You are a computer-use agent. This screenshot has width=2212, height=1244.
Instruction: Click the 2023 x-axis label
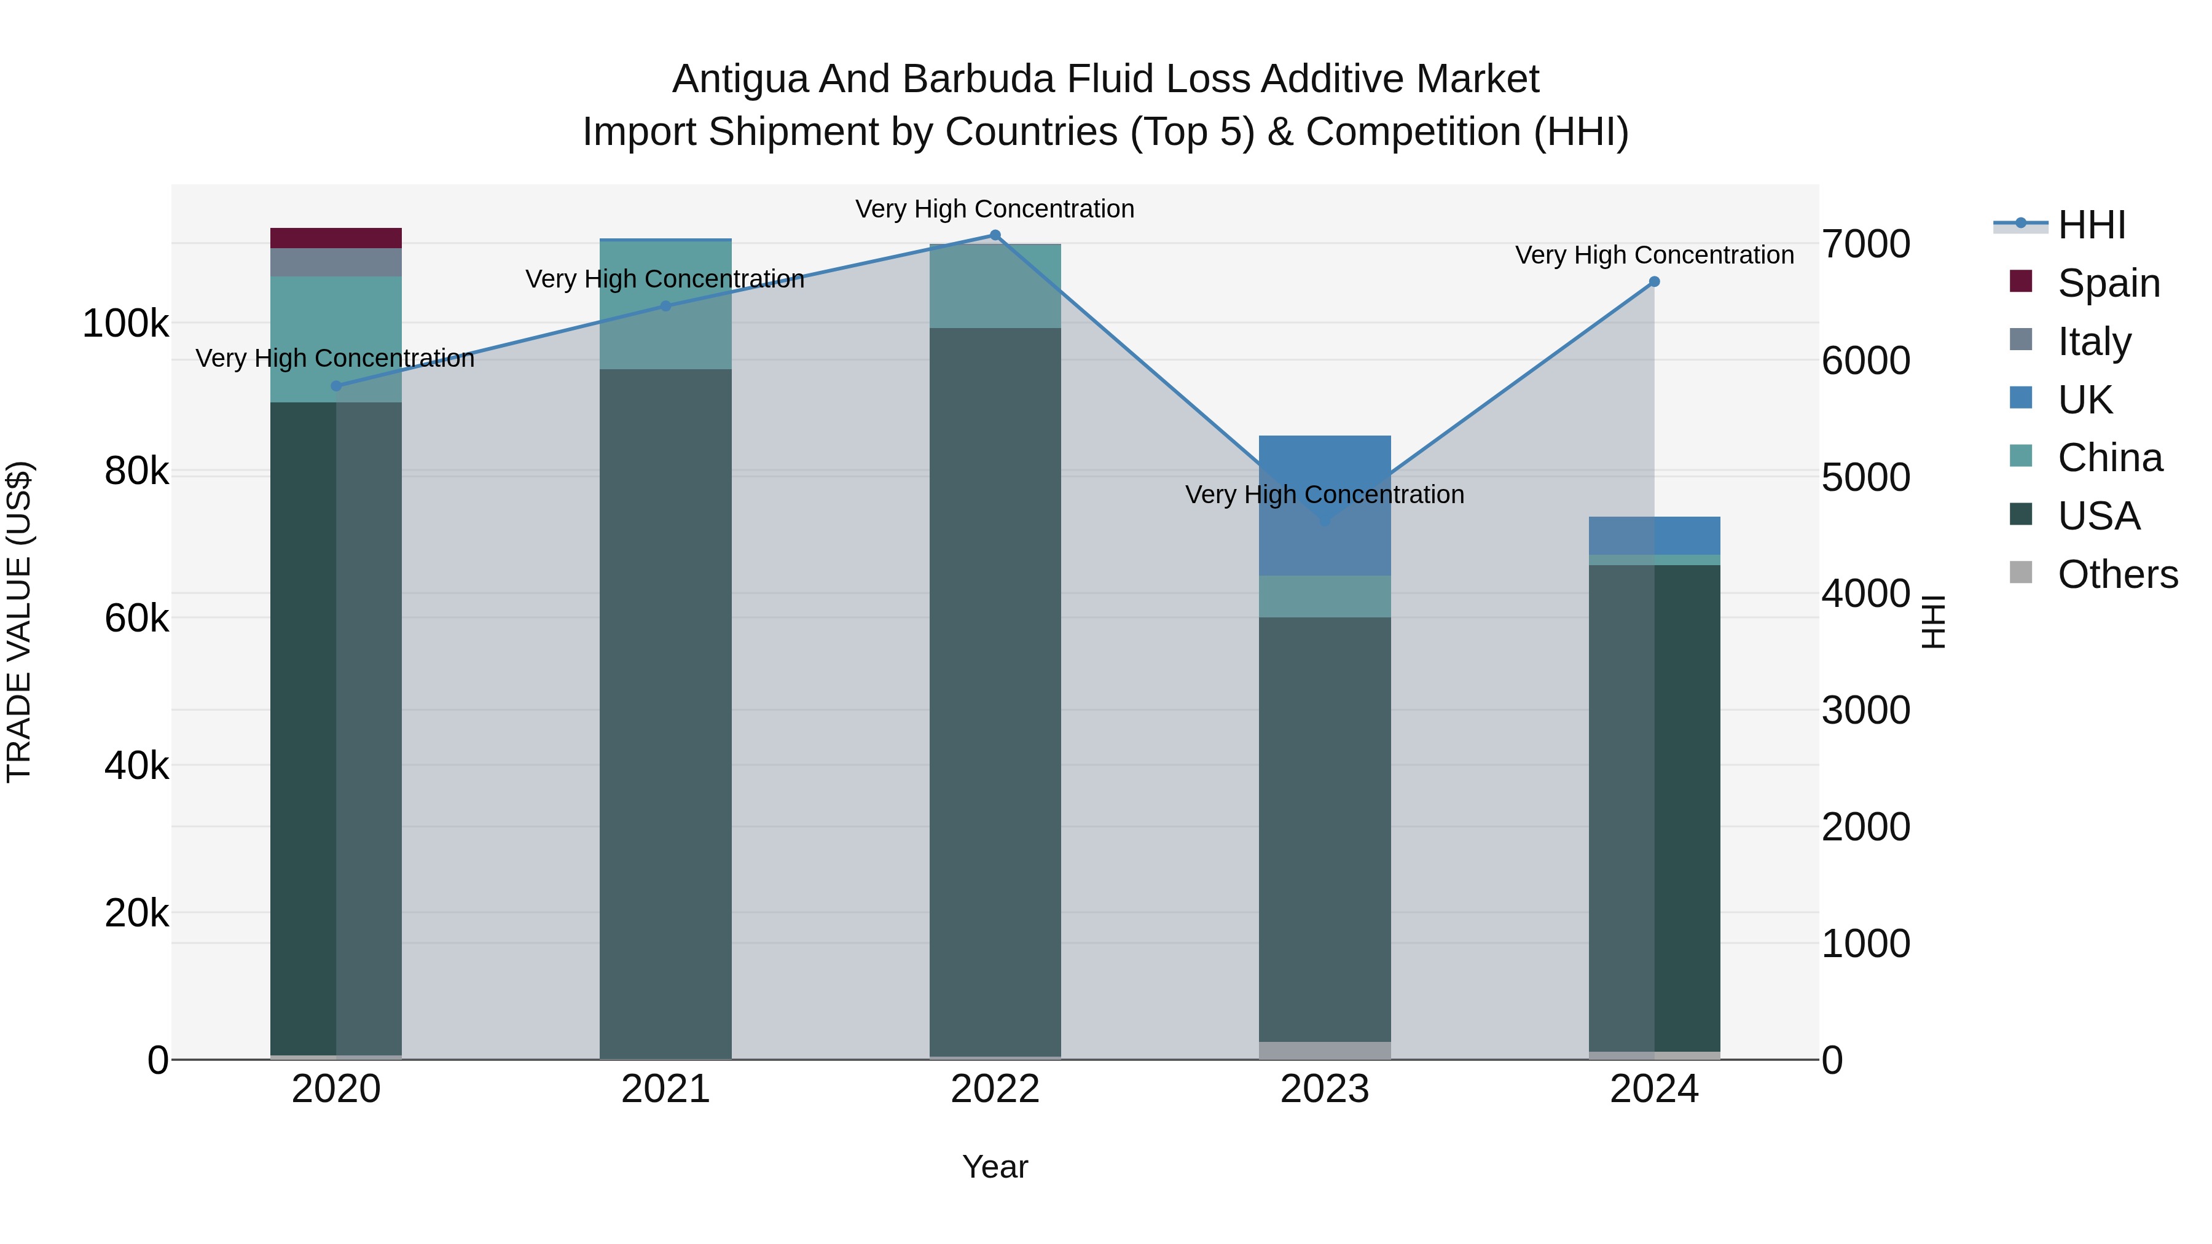pos(1325,1089)
